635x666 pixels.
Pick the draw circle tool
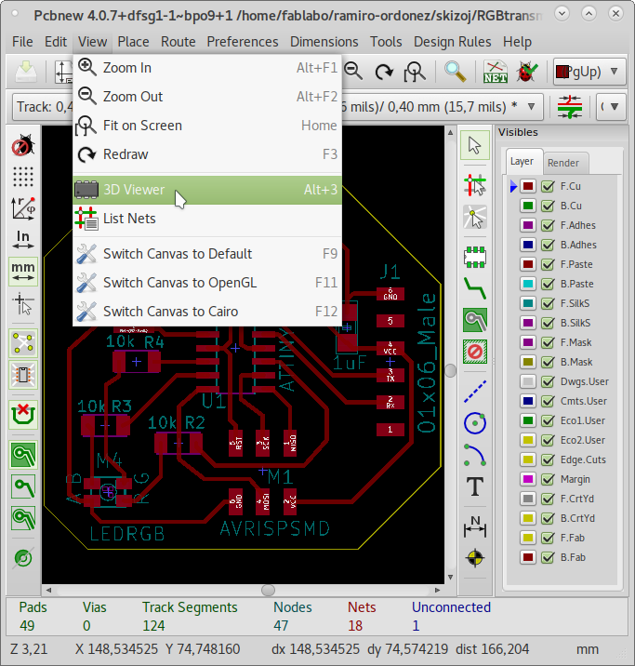pos(474,423)
